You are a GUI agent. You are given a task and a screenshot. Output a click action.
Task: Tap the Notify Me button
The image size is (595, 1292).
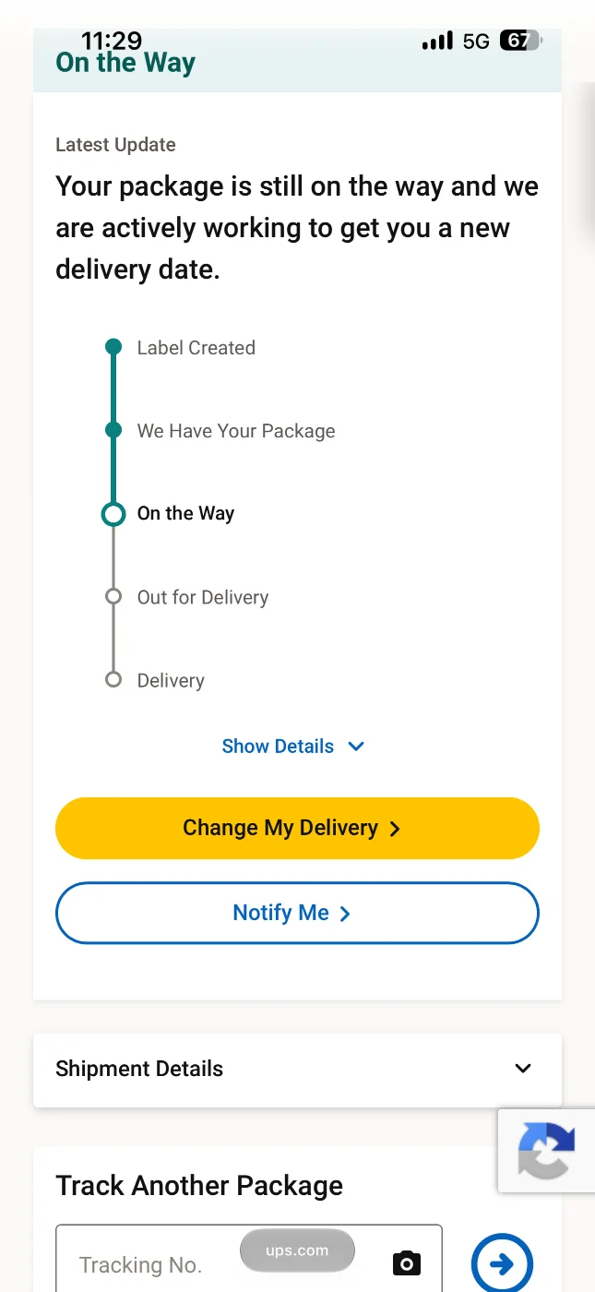[x=297, y=913]
